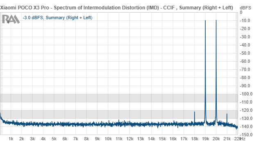Select the -3.0 dBFS Summary legend label
The height and width of the screenshot is (155, 254).
57,18
